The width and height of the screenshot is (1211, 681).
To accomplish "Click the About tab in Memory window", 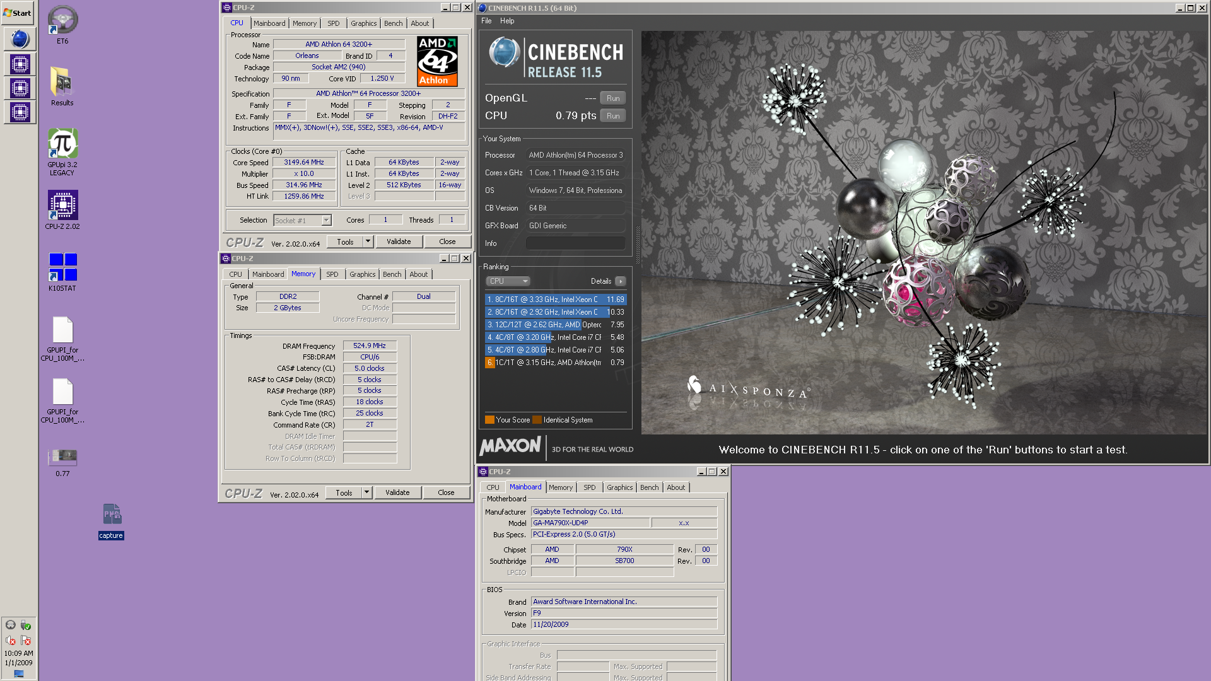I will (419, 274).
